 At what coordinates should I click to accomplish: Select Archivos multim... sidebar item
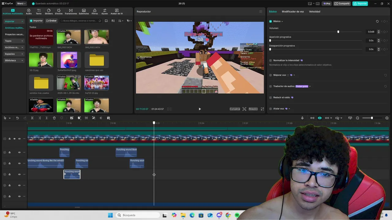14,28
